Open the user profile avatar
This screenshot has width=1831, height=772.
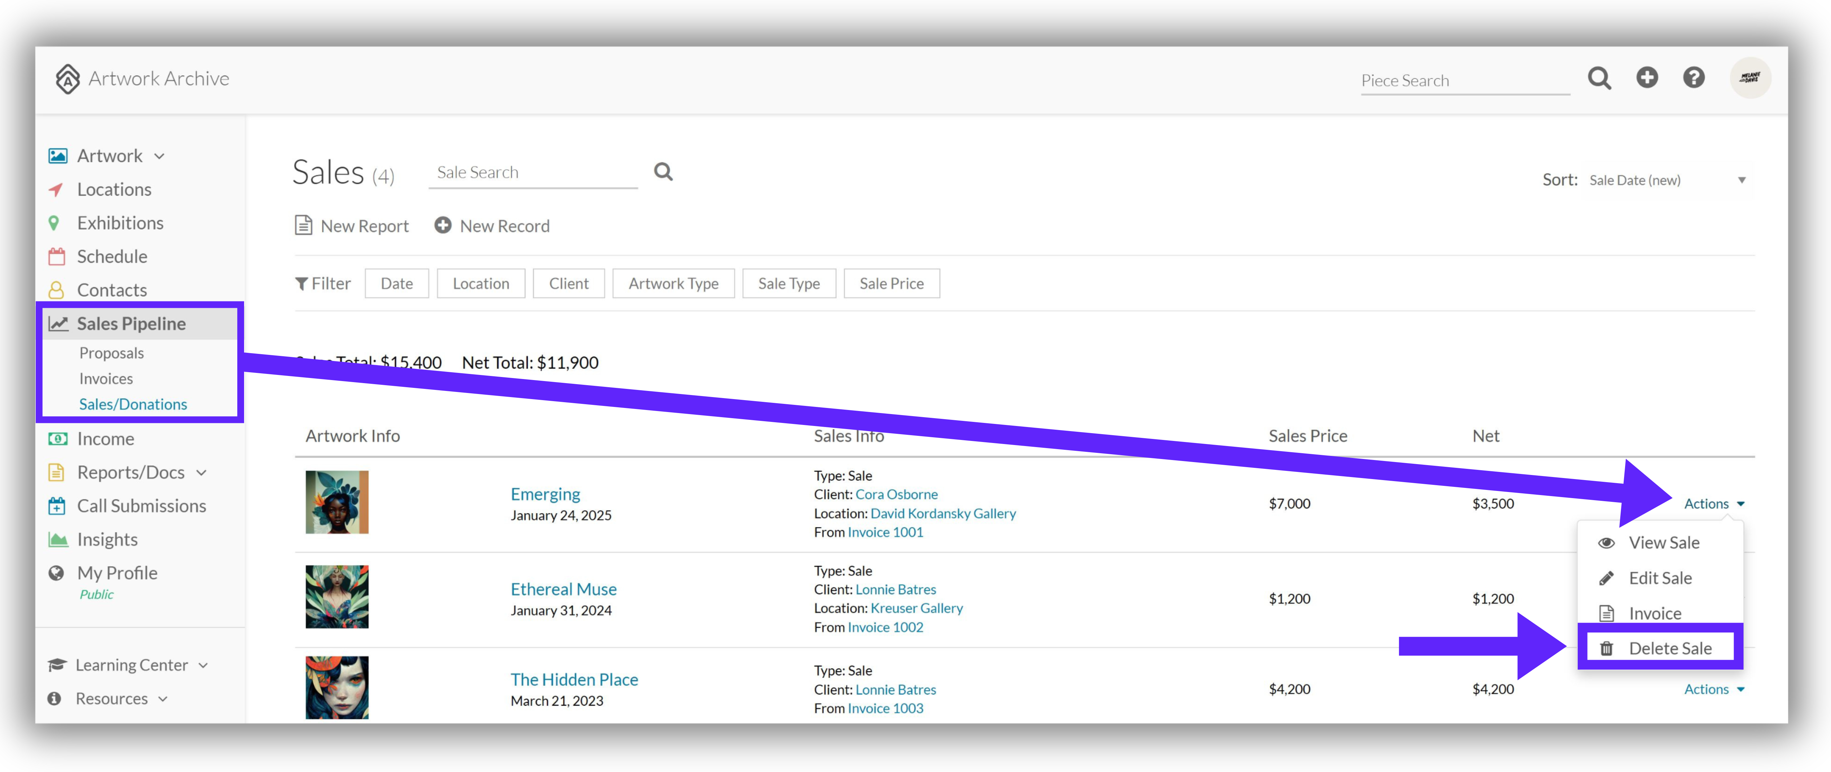click(1750, 78)
